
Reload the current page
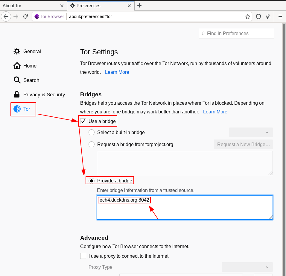26,16
